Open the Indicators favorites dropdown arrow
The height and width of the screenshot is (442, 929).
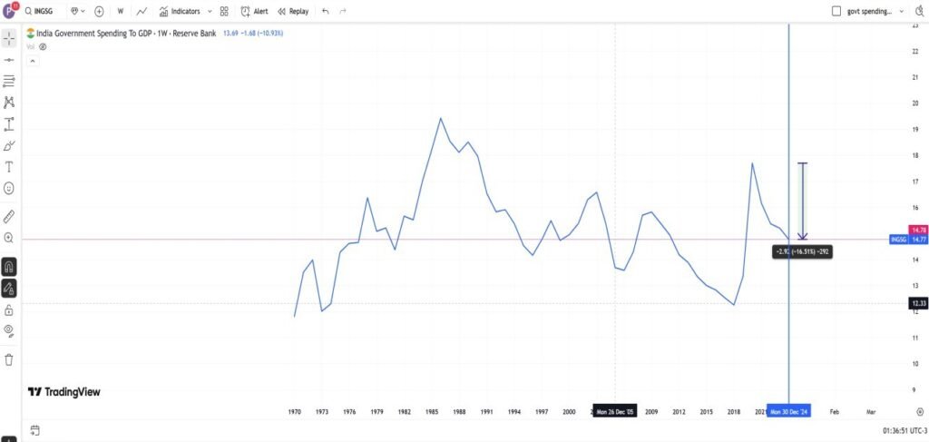[210, 12]
